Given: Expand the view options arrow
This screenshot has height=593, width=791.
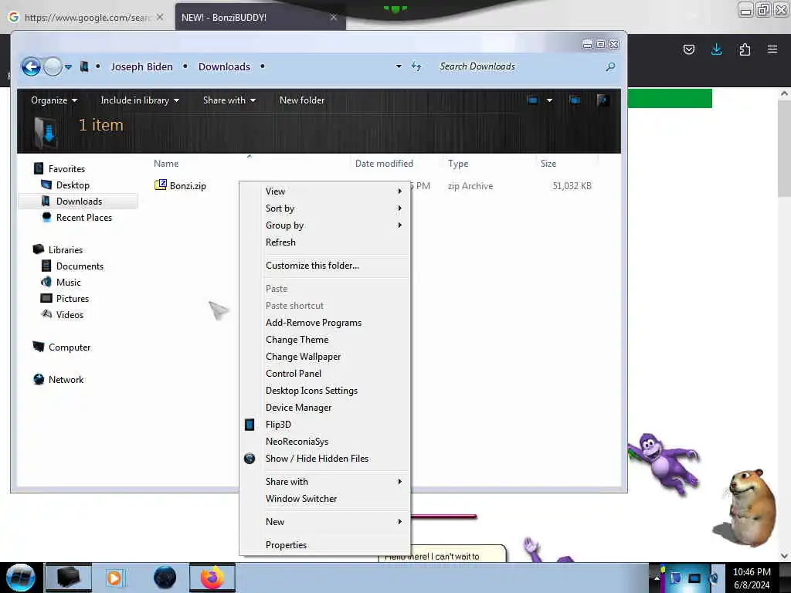Looking at the screenshot, I should [549, 100].
